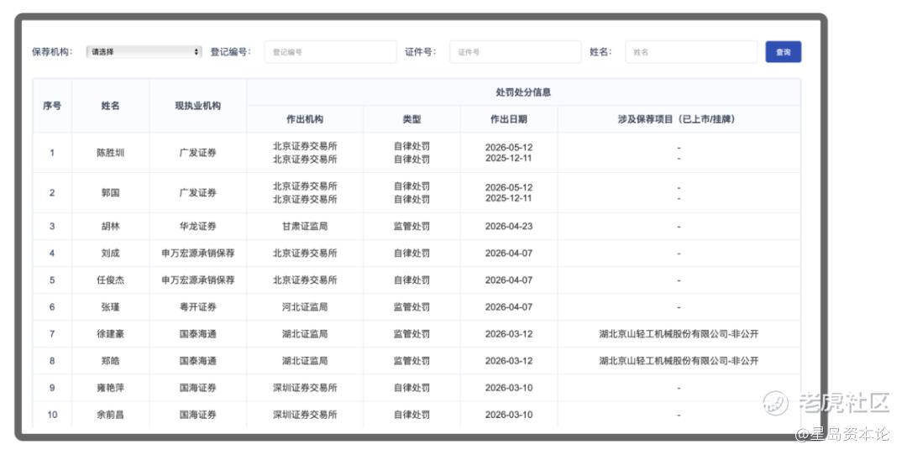
Task: Click the 类型 column header
Action: point(412,119)
